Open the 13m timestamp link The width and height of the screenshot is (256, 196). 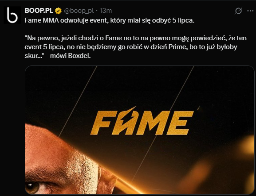click(106, 11)
